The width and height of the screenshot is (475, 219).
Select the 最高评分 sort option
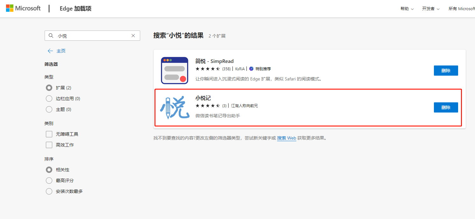tap(49, 181)
